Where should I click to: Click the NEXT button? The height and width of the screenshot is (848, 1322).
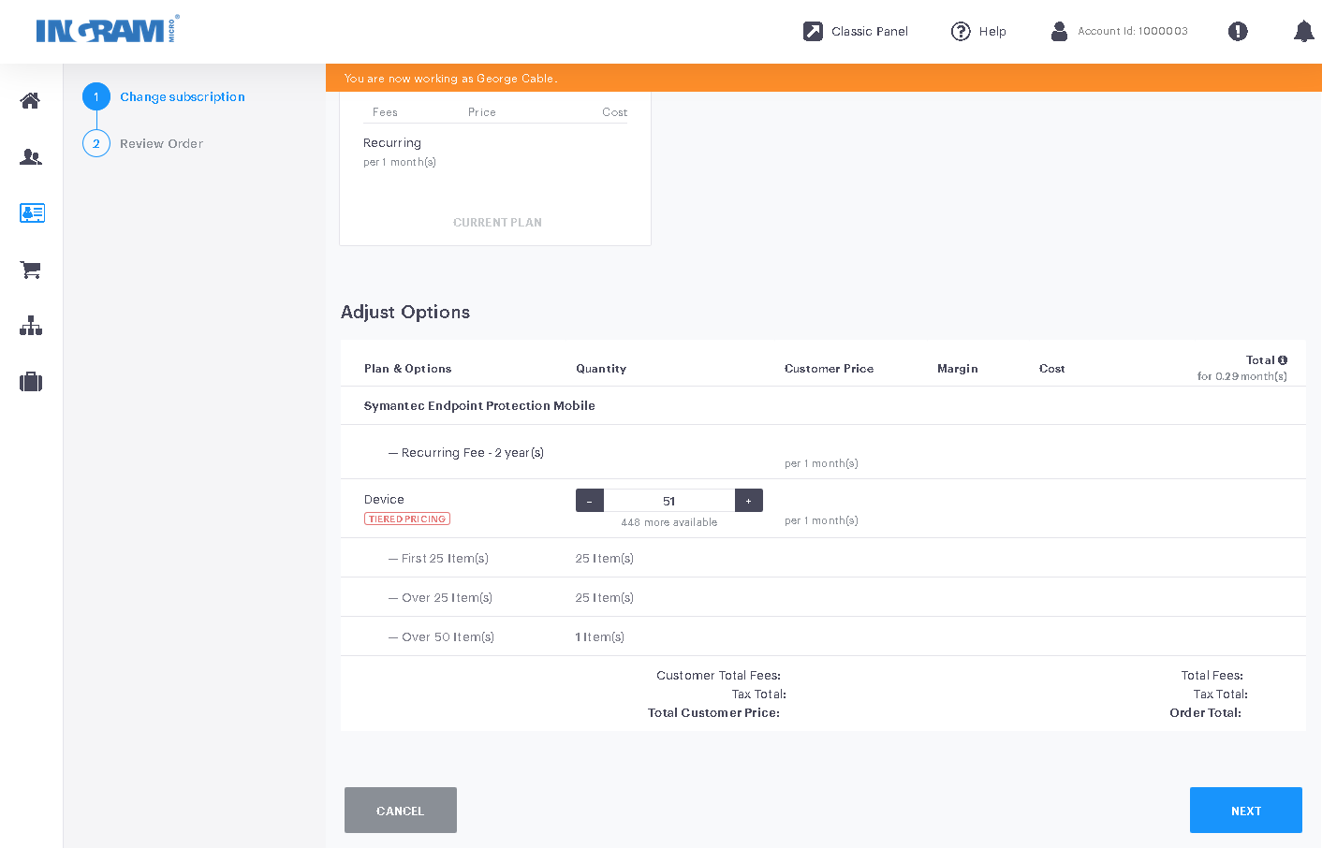click(1246, 811)
